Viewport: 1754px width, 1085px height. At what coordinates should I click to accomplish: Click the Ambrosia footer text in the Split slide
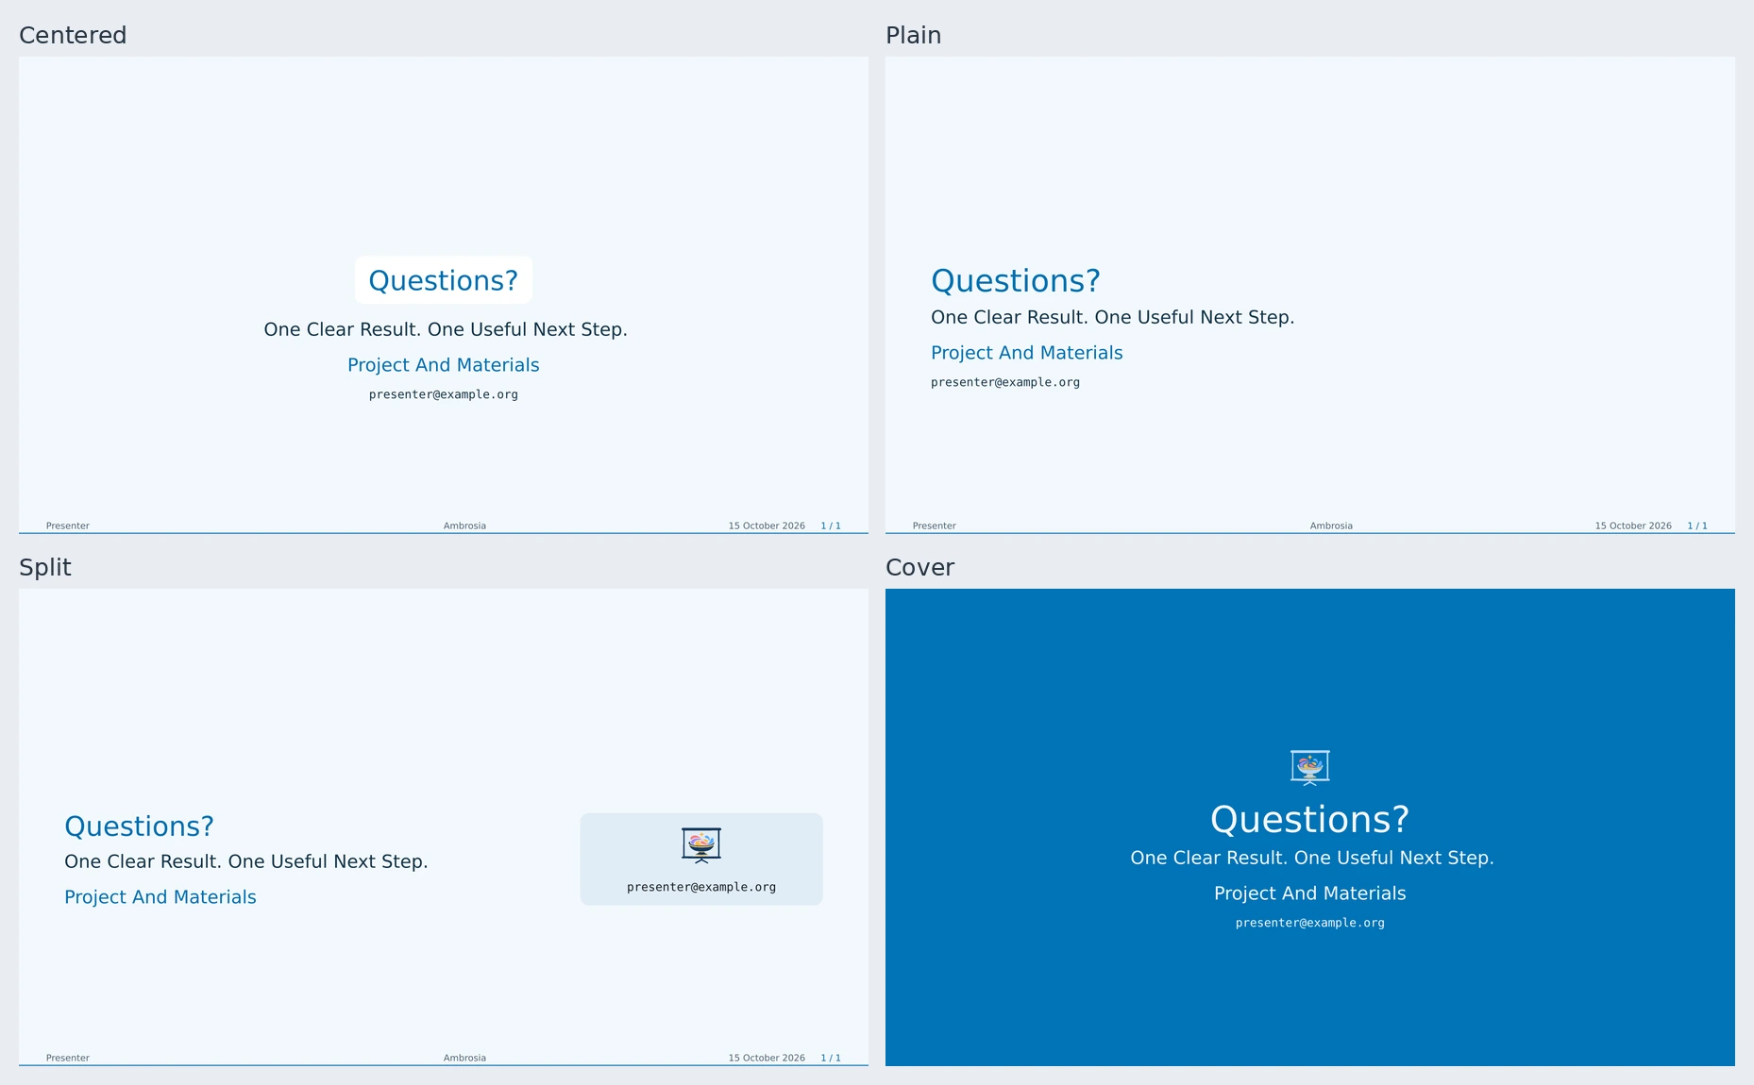pyautogui.click(x=464, y=1058)
